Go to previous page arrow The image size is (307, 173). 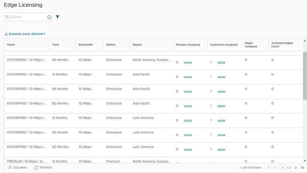[x=275, y=168]
